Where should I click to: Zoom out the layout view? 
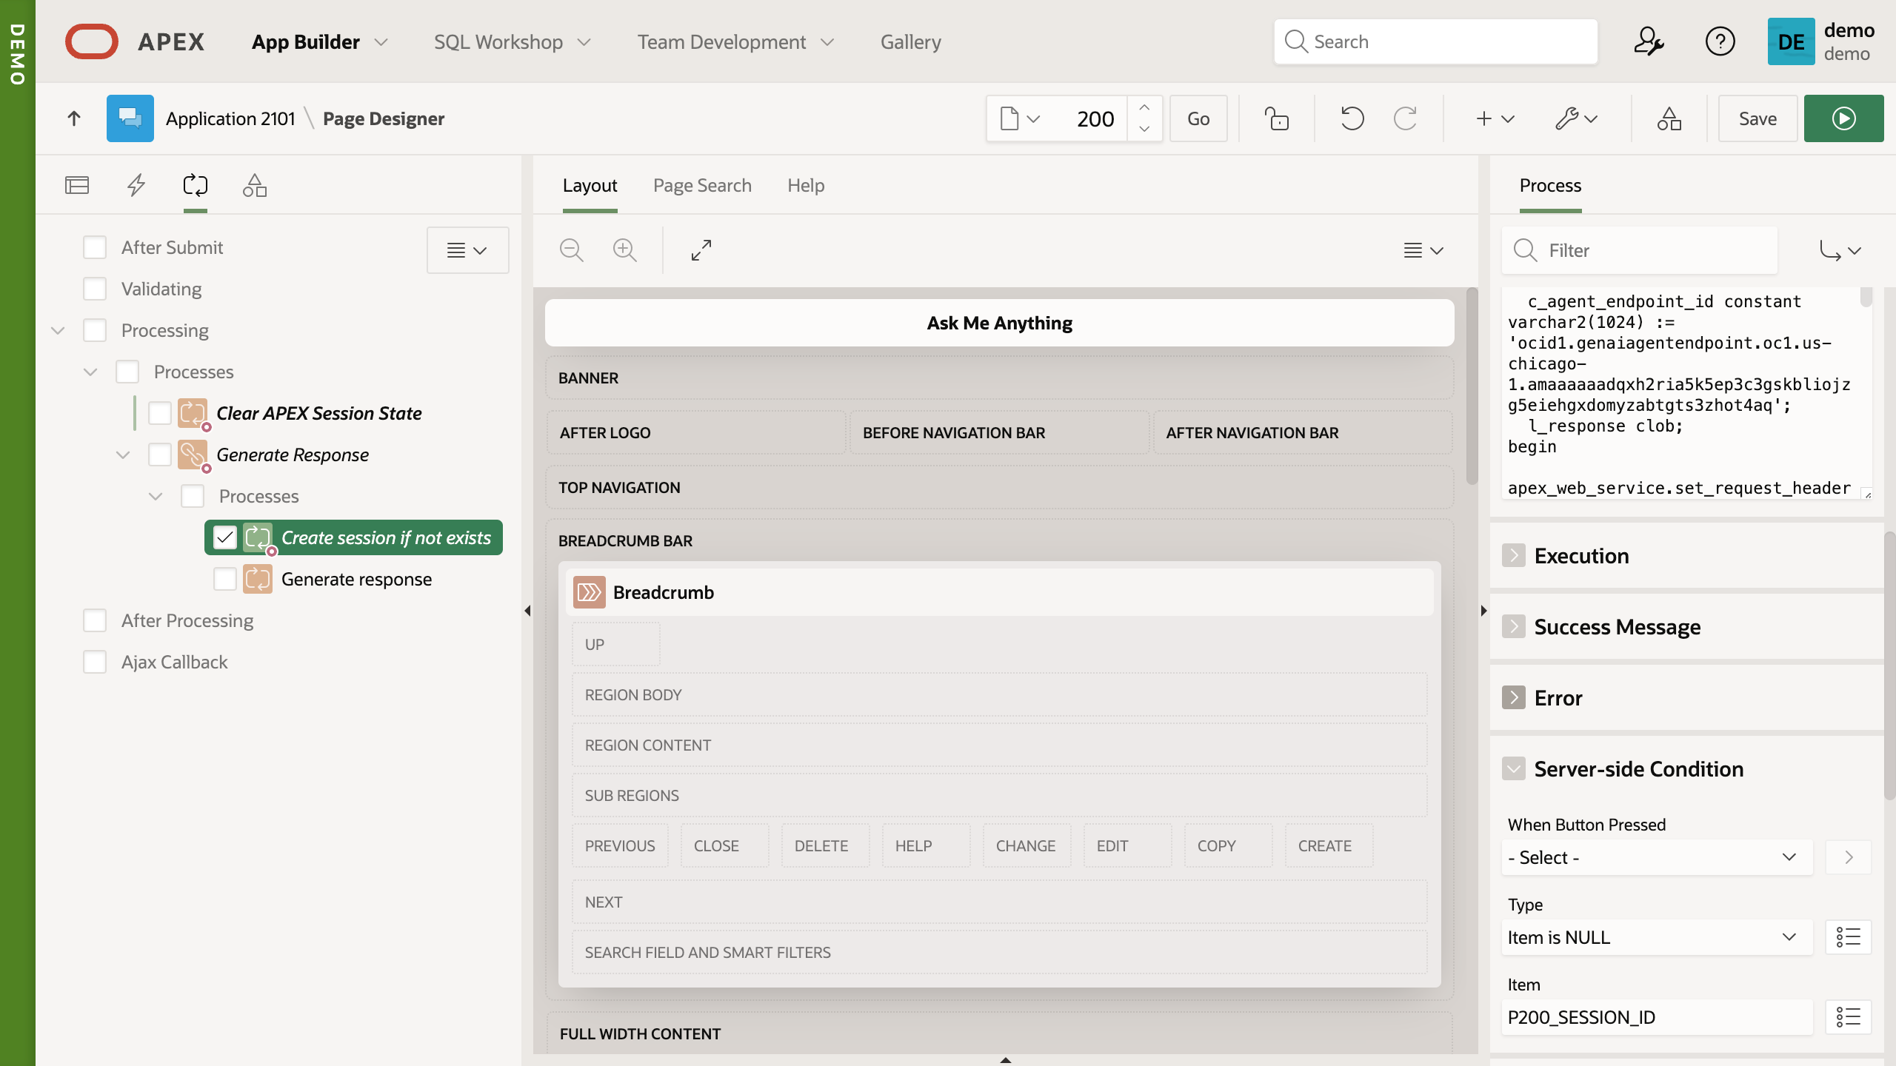pos(571,250)
